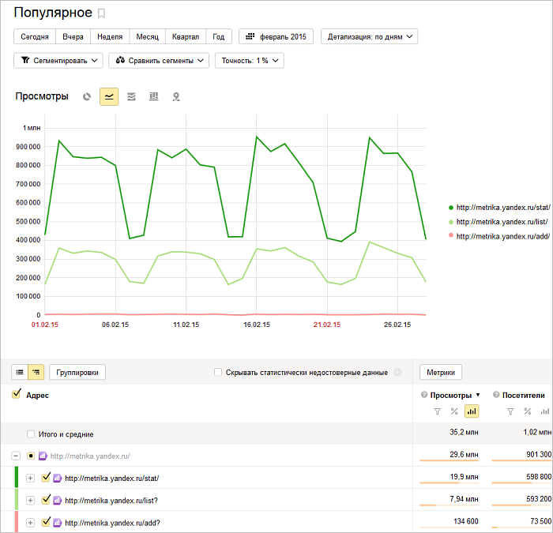Toggle the Адрес select-all checkbox
The height and width of the screenshot is (533, 553).
click(x=17, y=394)
